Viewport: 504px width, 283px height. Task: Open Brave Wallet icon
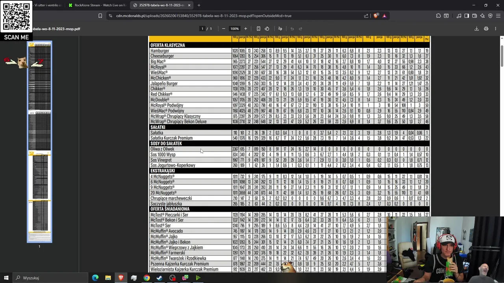click(474, 16)
